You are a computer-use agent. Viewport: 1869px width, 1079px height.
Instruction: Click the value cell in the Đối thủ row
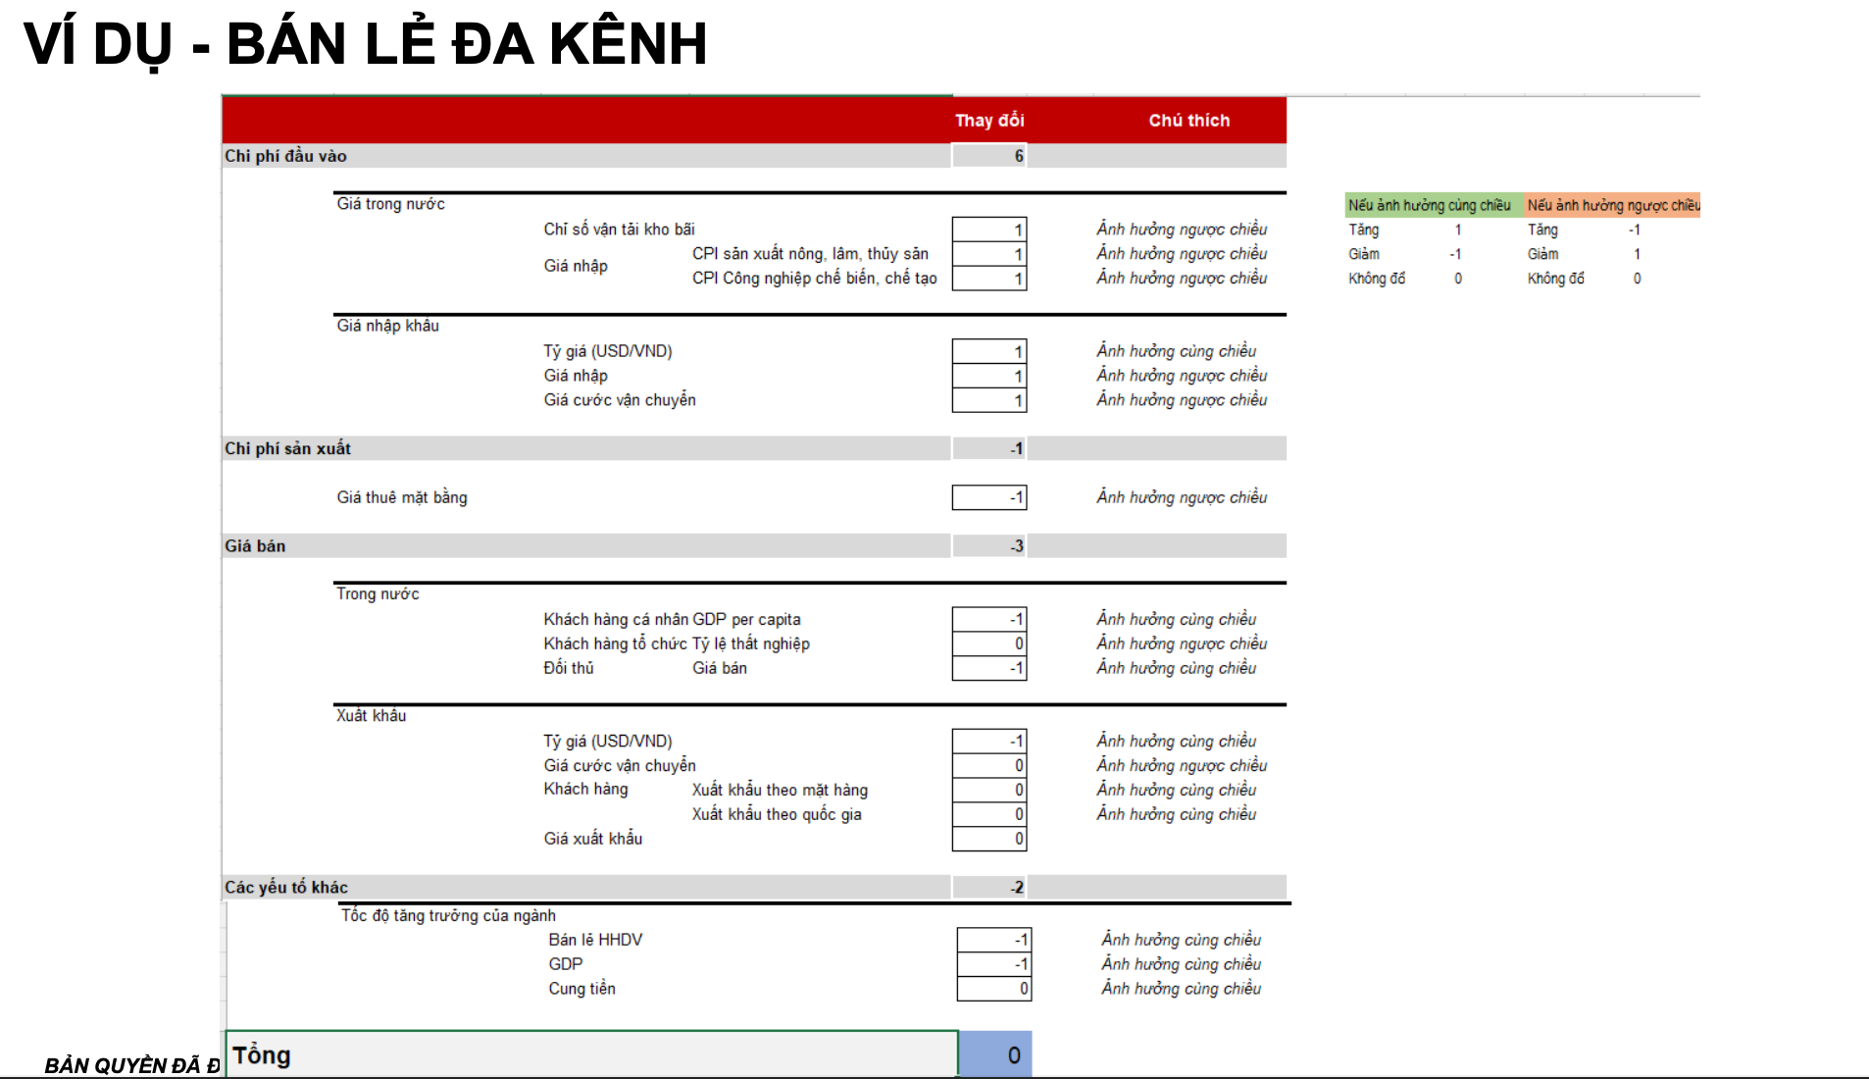pos(989,668)
